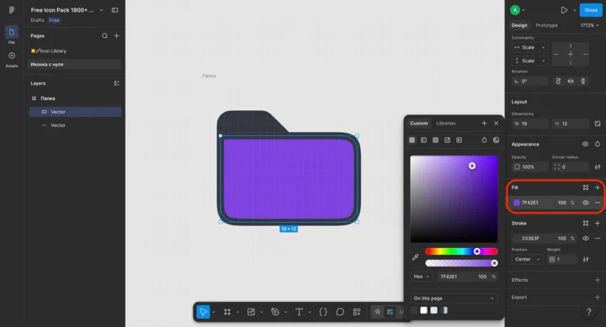The image size is (606, 327).
Task: Open stroke position Center dropdown
Action: click(x=527, y=260)
